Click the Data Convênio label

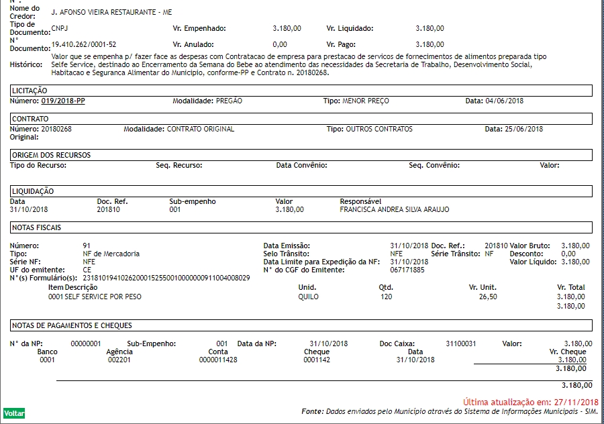tap(301, 165)
